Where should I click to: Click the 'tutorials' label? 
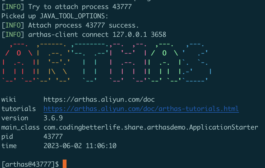click(19, 109)
